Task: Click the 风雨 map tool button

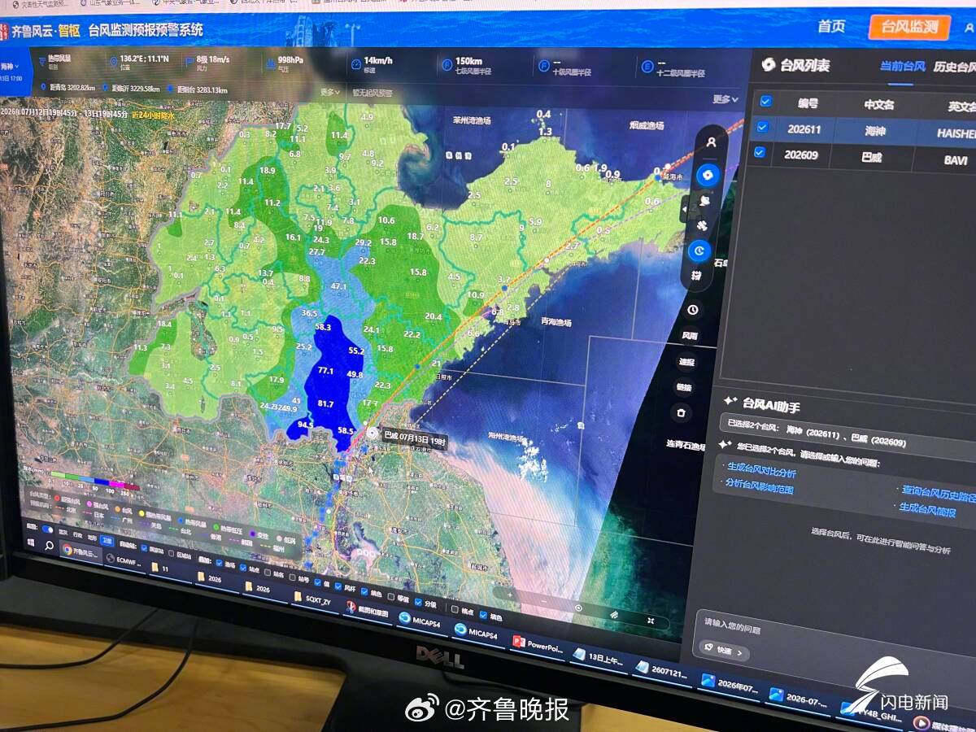Action: 689,335
